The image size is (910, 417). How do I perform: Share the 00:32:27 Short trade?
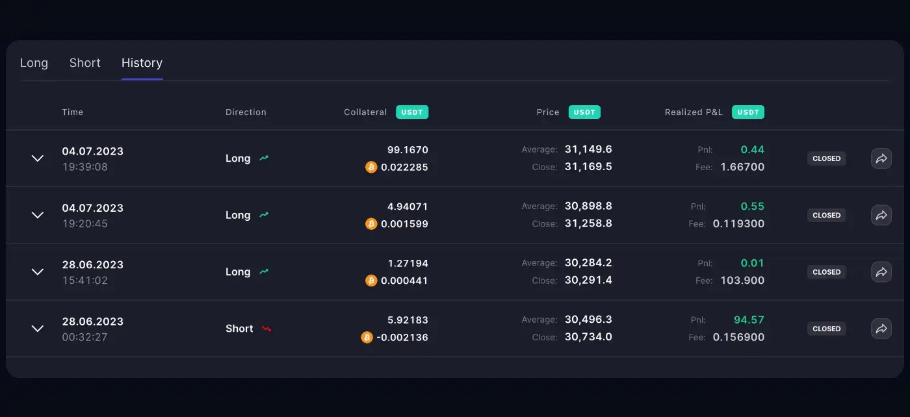pos(881,329)
